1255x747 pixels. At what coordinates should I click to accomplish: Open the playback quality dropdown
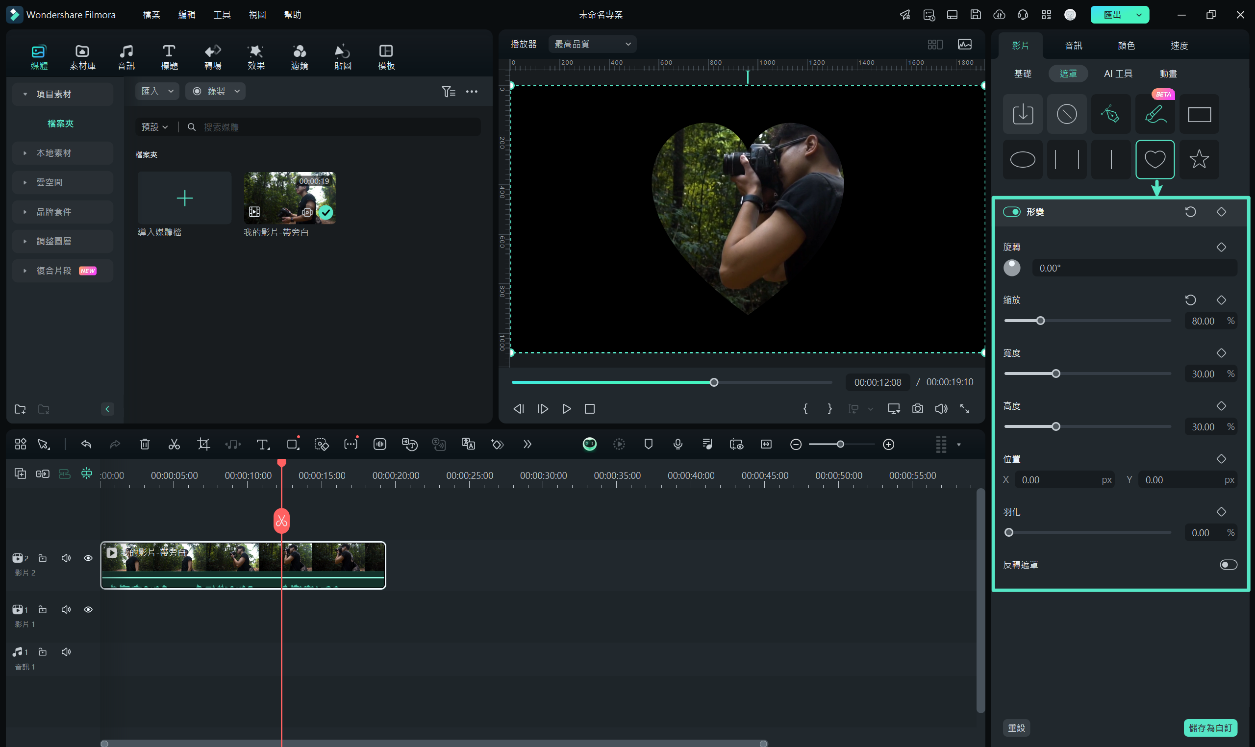[592, 44]
